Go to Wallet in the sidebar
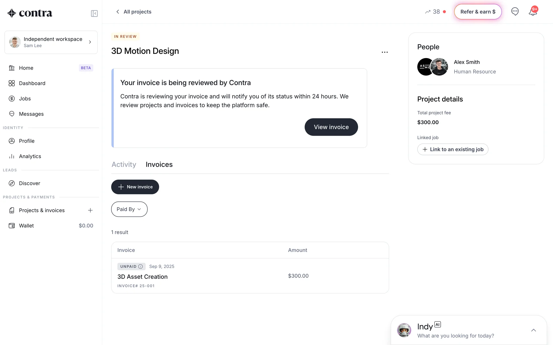The height and width of the screenshot is (345, 553). point(26,226)
